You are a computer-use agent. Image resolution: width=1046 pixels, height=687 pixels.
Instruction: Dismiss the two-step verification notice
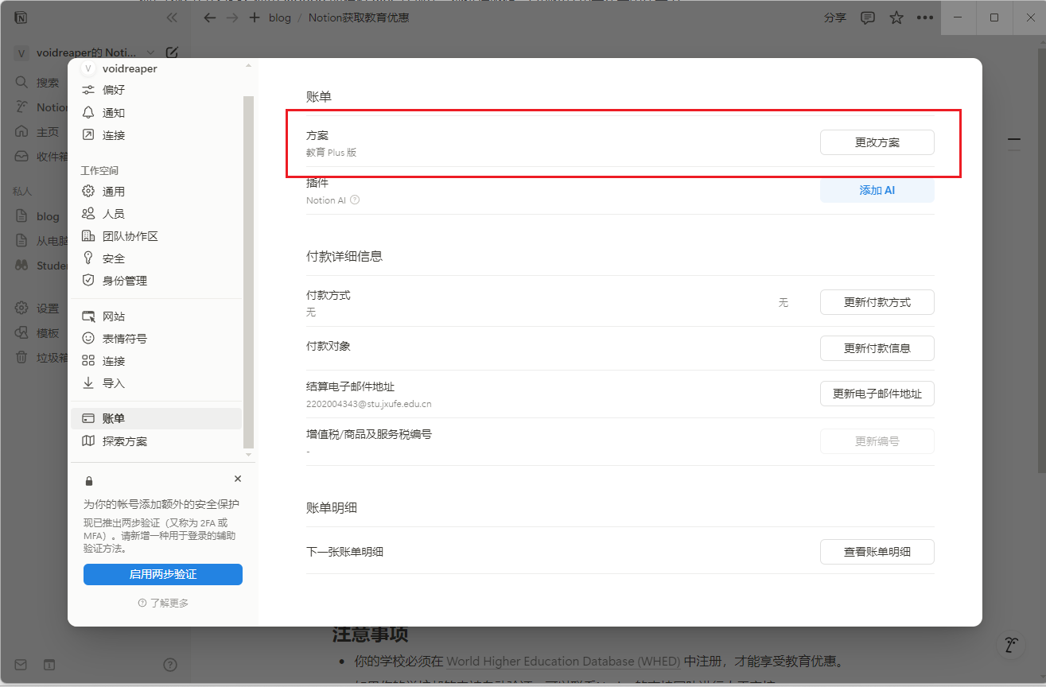click(x=238, y=479)
